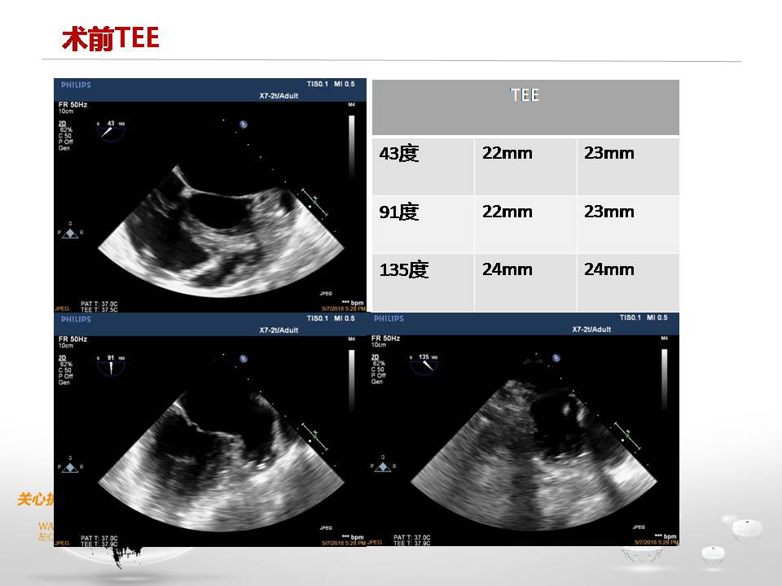Image resolution: width=782 pixels, height=586 pixels.
Task: Click the grayscale bar in 135-degree image
Action: coord(665,380)
